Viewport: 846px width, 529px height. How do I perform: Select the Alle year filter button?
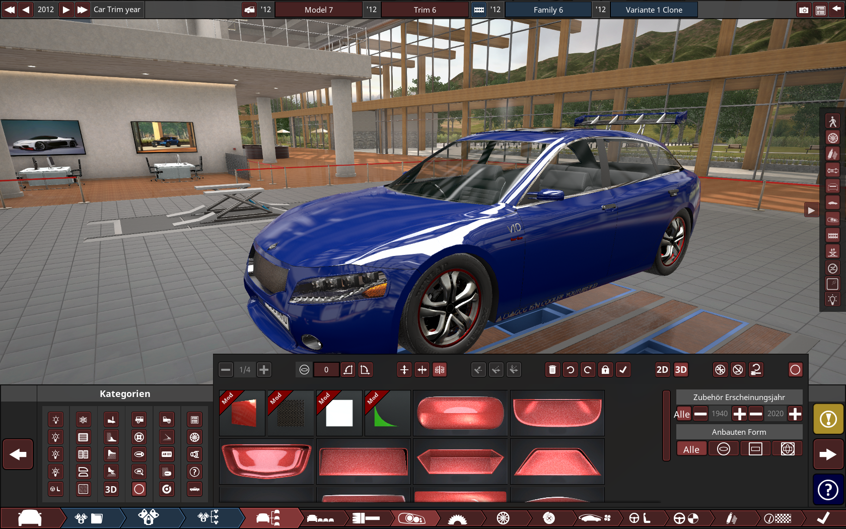(x=682, y=414)
